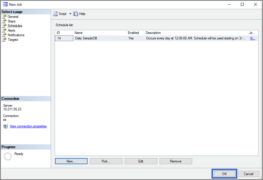Click the Description column header

point(196,33)
